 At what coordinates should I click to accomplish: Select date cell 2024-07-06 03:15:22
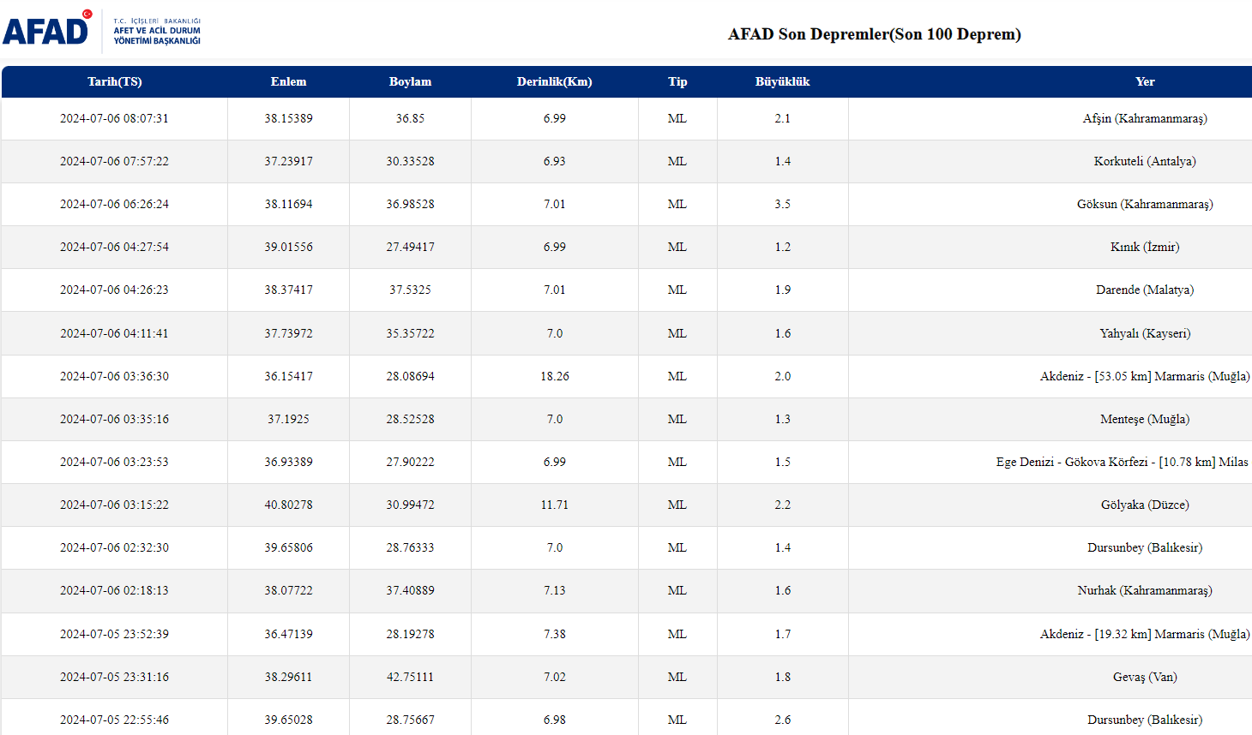[114, 505]
